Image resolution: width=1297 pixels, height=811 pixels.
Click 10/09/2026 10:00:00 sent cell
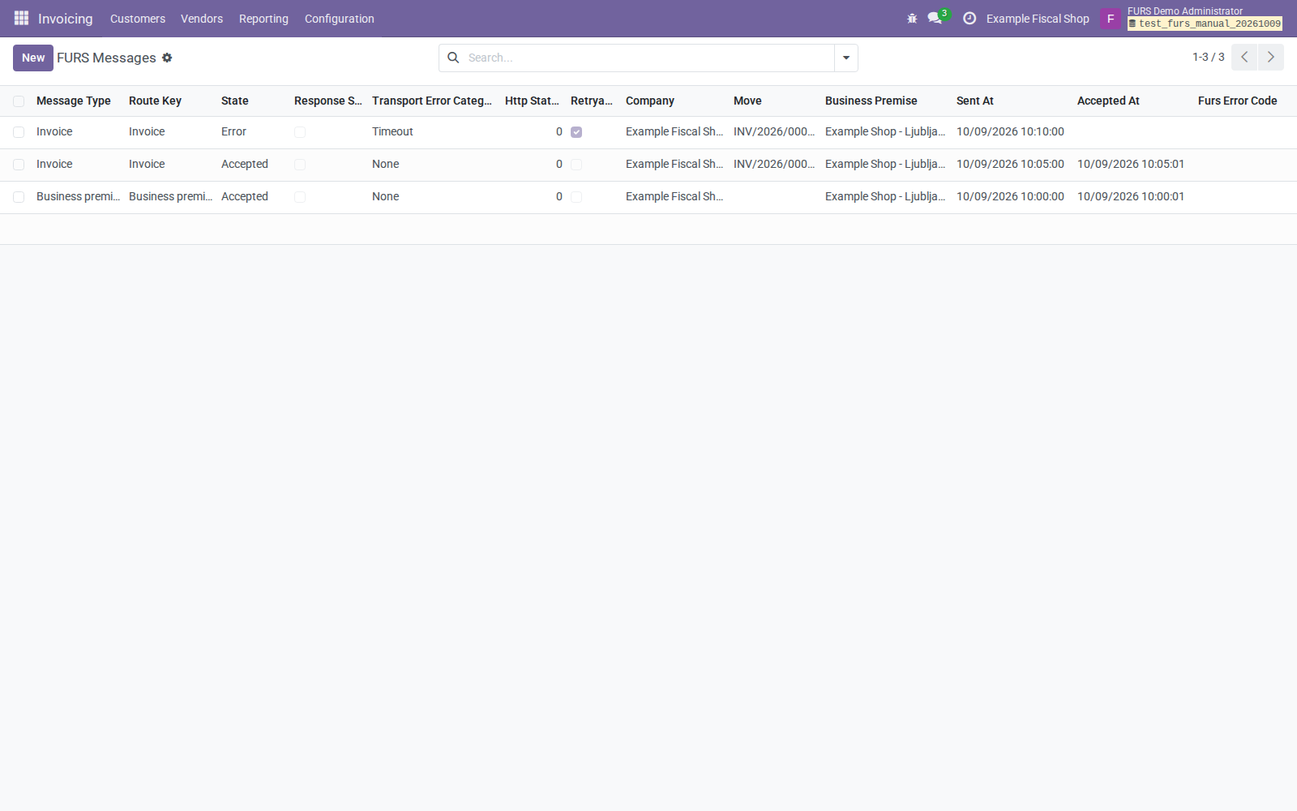(1010, 196)
